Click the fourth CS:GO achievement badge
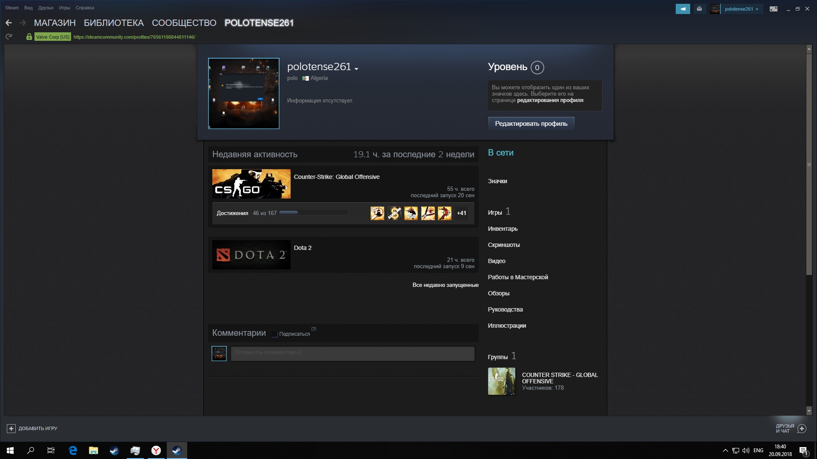817x459 pixels. tap(428, 213)
